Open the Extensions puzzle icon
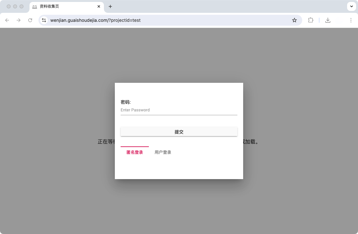 click(x=311, y=20)
